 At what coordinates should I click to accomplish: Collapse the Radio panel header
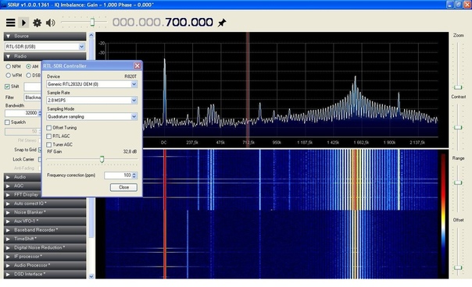click(45, 56)
